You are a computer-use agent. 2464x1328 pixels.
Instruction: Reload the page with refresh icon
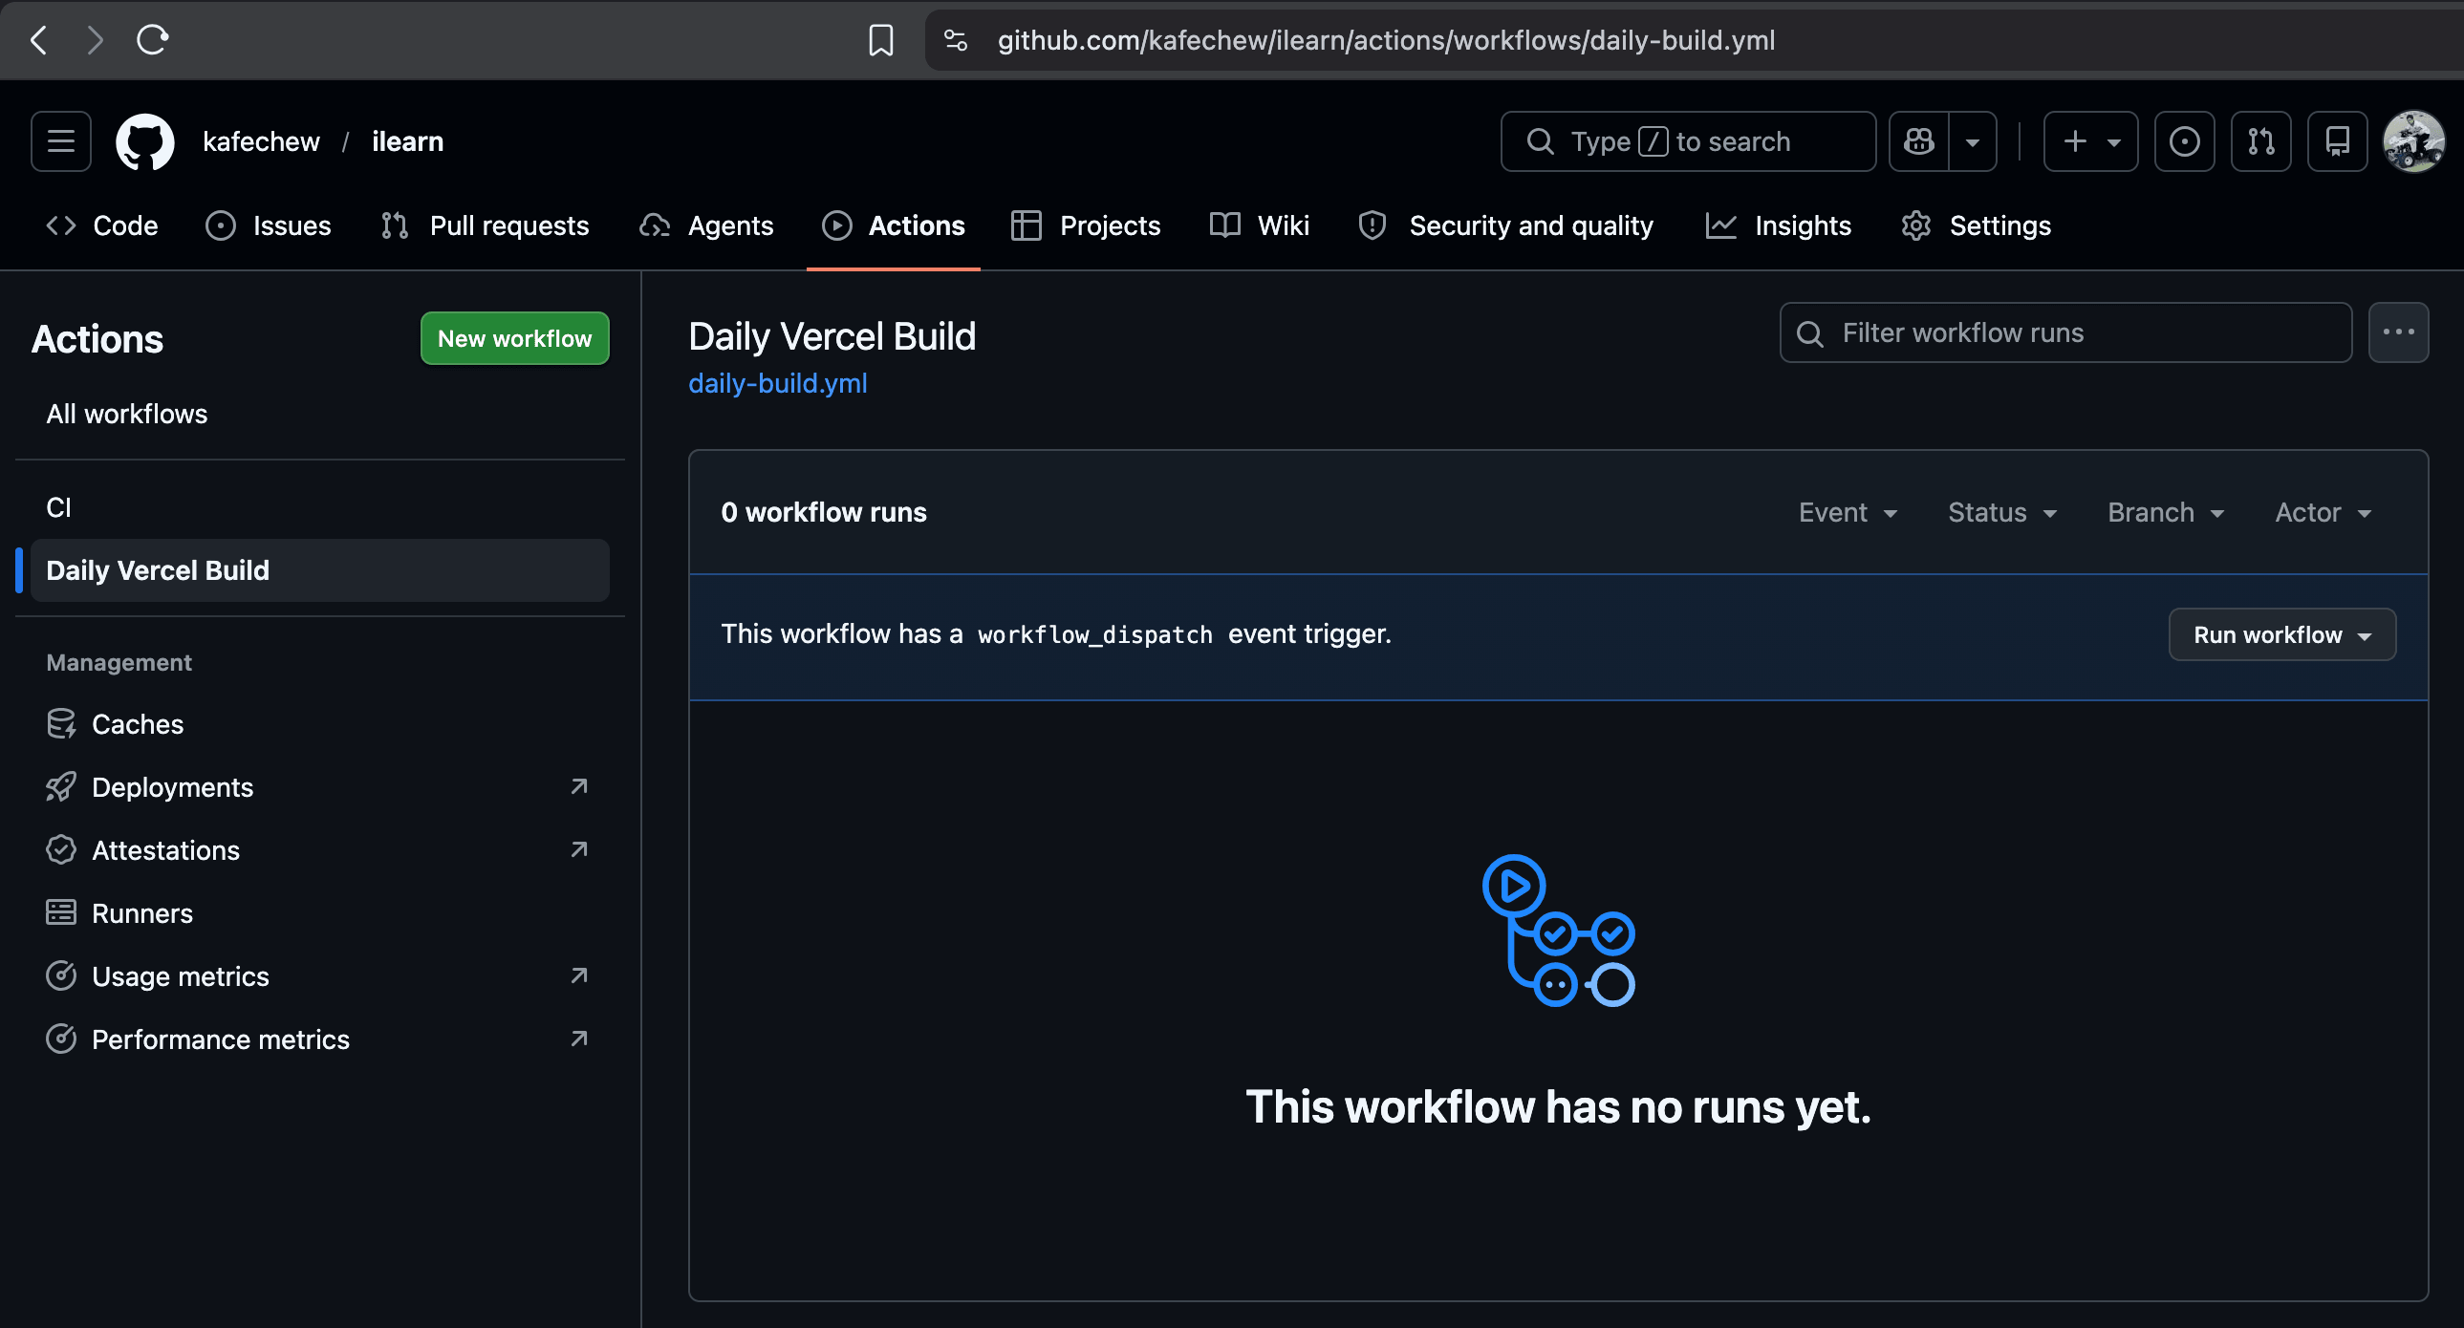[153, 40]
